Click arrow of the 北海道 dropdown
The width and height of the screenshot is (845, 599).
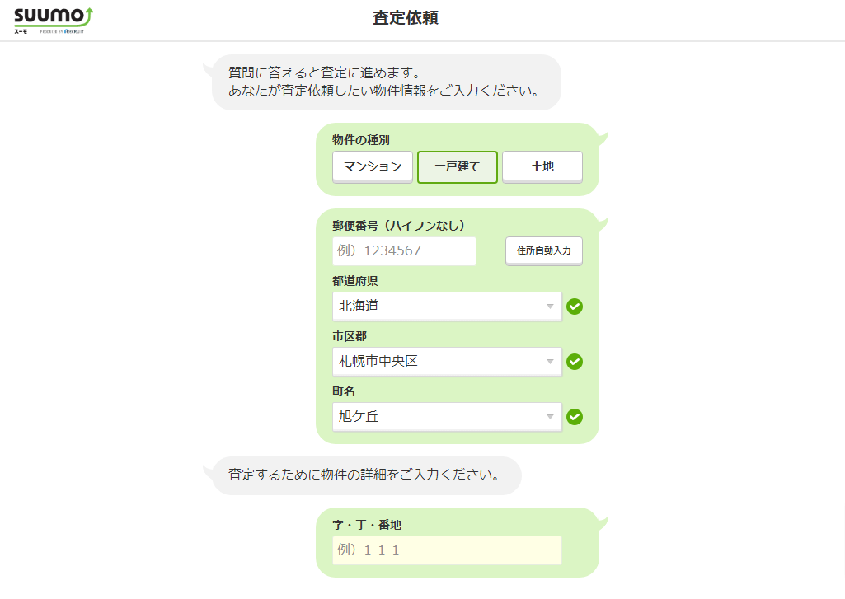pyautogui.click(x=550, y=307)
